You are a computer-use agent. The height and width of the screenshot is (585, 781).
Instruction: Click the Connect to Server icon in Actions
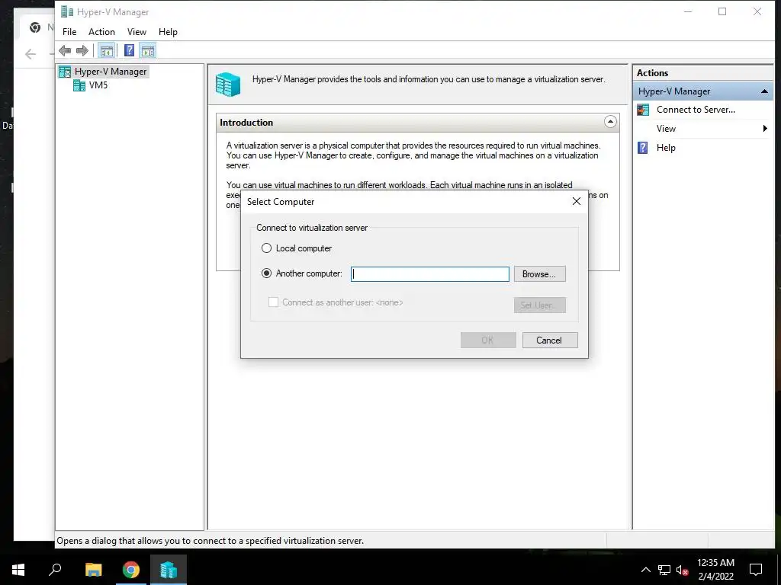[643, 110]
